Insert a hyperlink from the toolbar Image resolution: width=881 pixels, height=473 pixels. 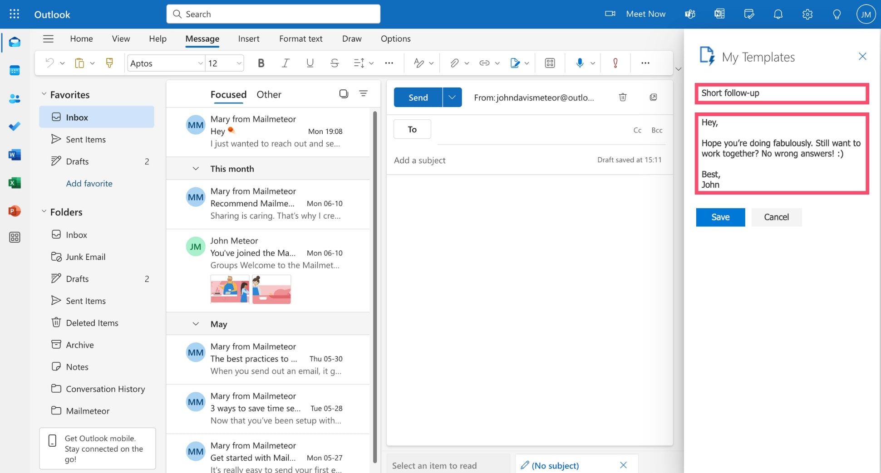coord(485,63)
